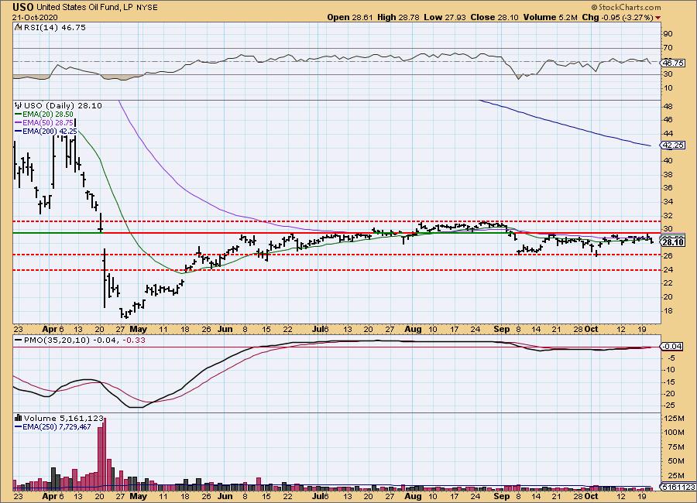Click the blue EMA(200) legend line swatch
The image size is (697, 503).
coord(19,132)
